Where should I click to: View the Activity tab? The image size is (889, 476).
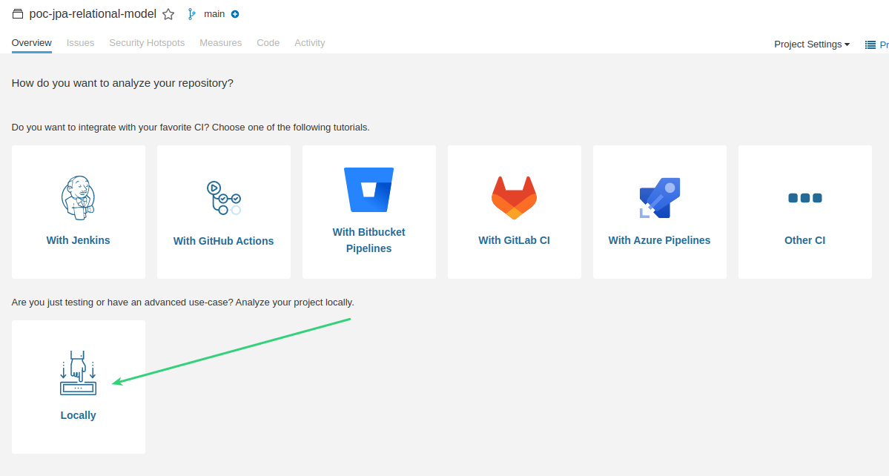point(310,43)
